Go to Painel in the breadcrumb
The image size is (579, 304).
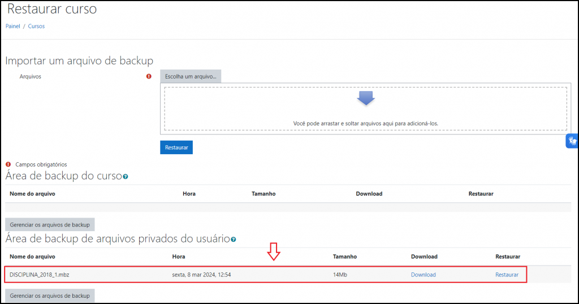12,27
